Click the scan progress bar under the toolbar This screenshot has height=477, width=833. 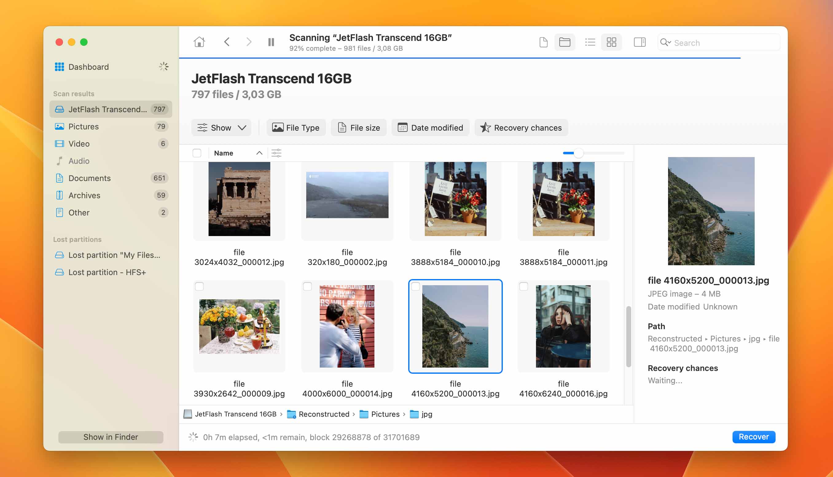[x=460, y=58]
